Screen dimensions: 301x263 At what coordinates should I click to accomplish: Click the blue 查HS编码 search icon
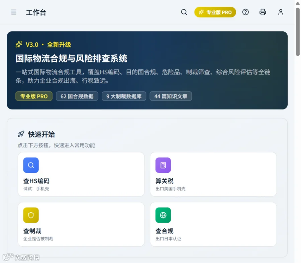pyautogui.click(x=31, y=165)
